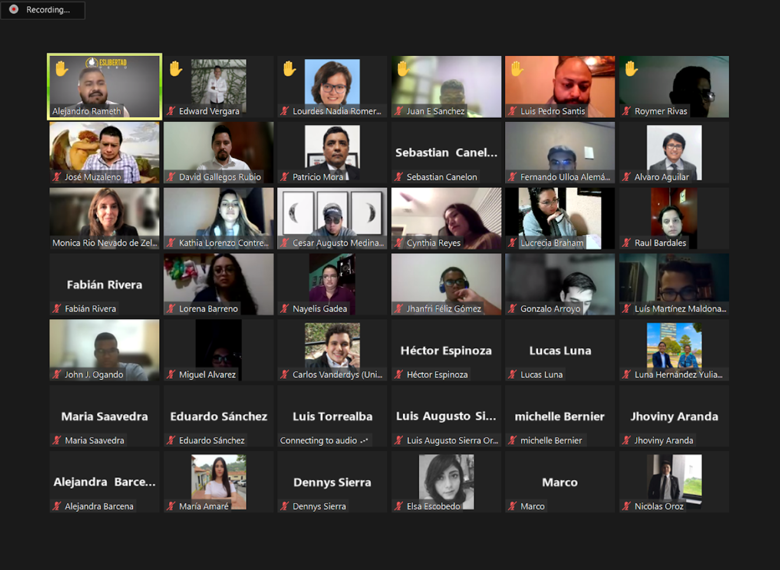Select Héctor Espinoza's camera-off tile
The height and width of the screenshot is (570, 780).
pyautogui.click(x=446, y=350)
